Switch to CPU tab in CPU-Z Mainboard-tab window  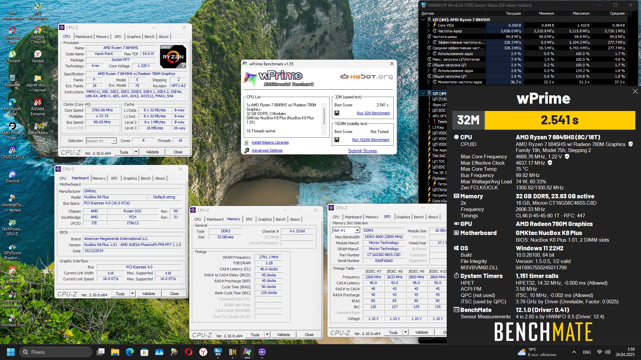click(63, 178)
